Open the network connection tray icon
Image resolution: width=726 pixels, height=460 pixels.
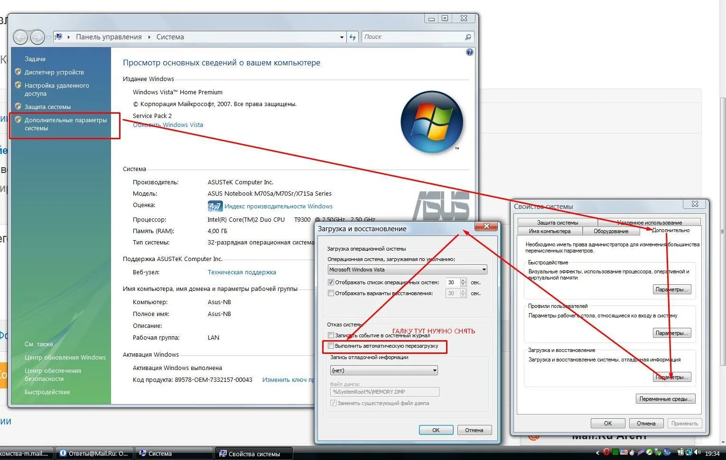tap(689, 452)
